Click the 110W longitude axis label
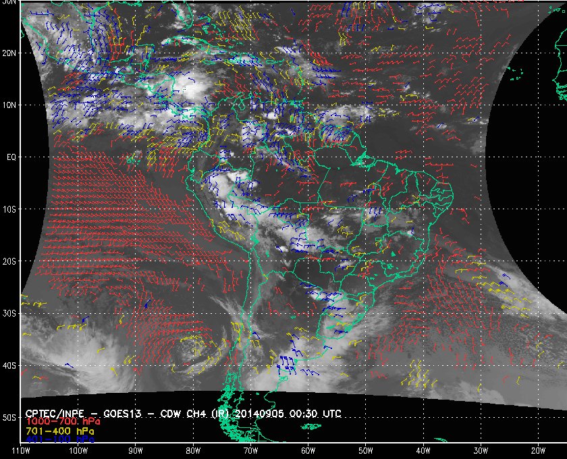Image resolution: width=567 pixels, height=459 pixels. coord(21,451)
